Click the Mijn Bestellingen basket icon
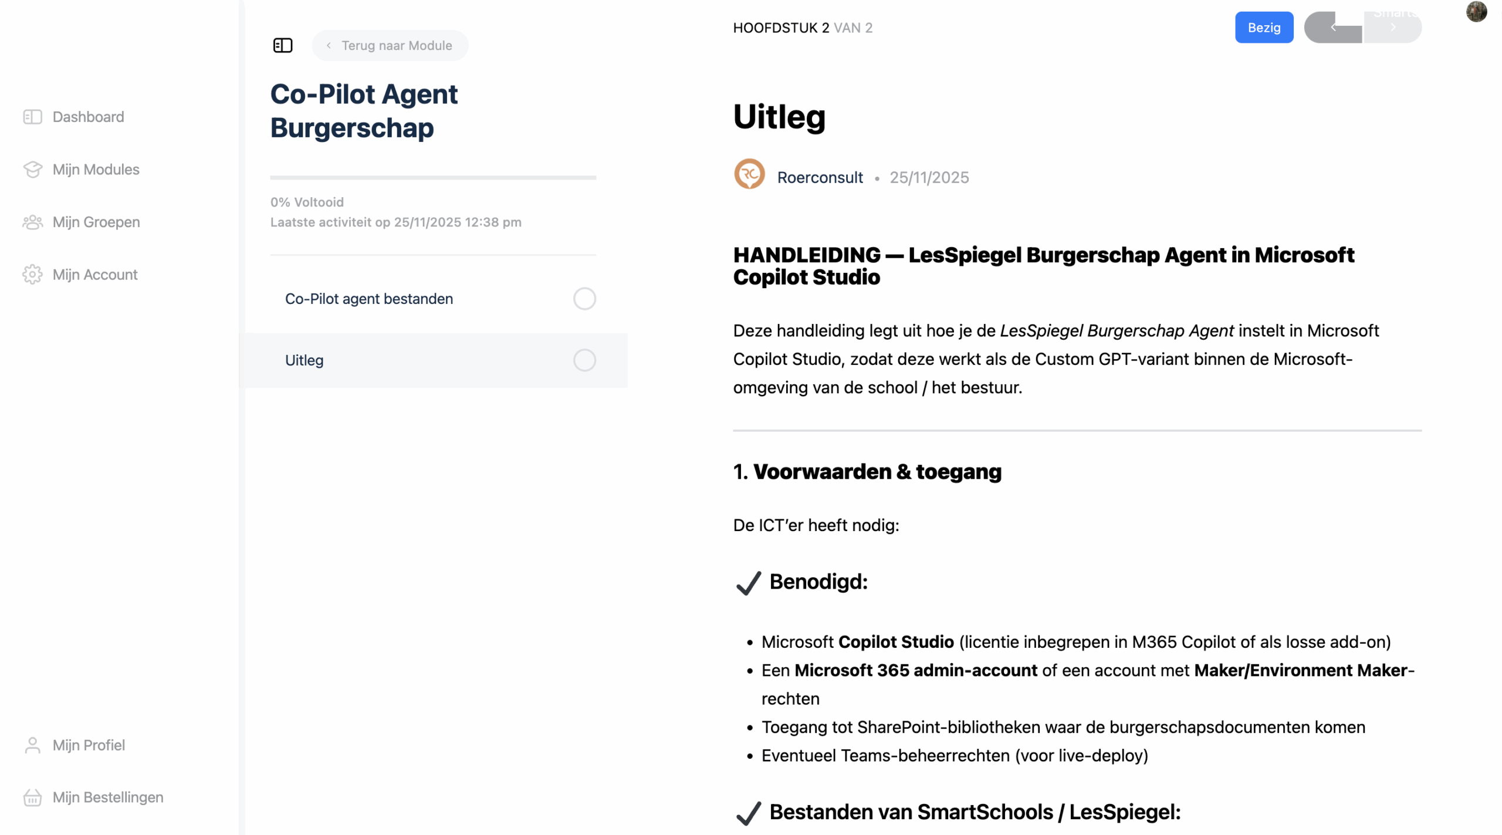This screenshot has width=1502, height=835. [33, 797]
